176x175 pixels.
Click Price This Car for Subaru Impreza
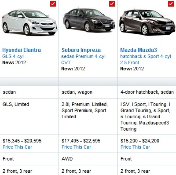pyautogui.click(x=77, y=147)
